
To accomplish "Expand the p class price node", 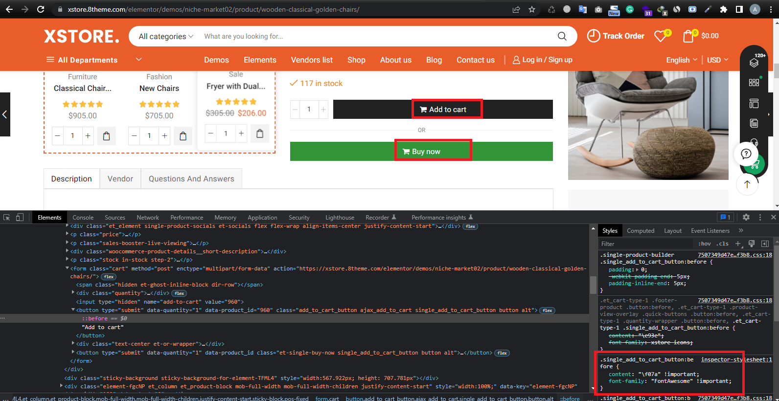I will coord(68,234).
